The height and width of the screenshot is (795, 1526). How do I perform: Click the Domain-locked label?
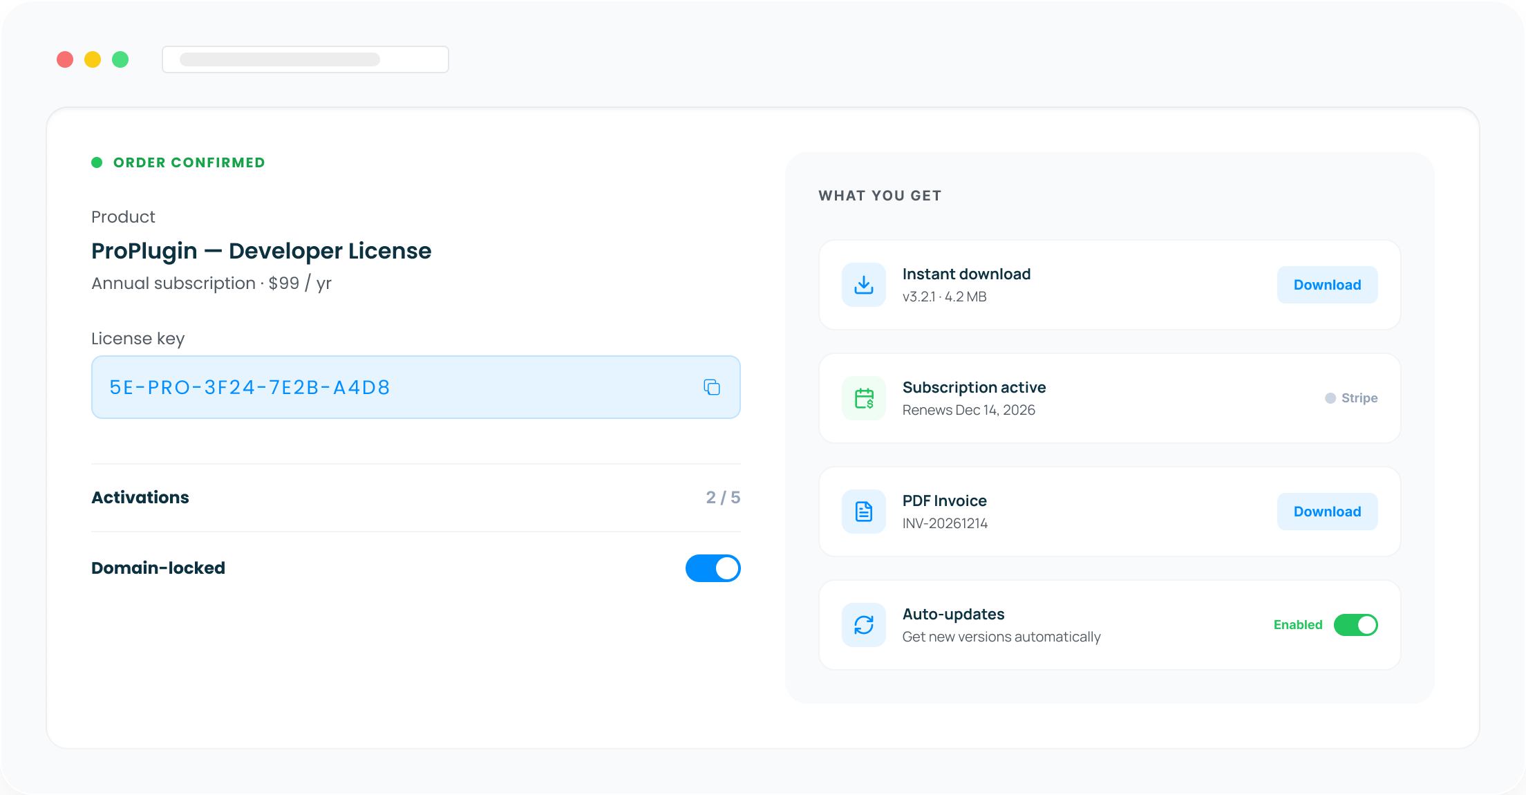pyautogui.click(x=158, y=568)
